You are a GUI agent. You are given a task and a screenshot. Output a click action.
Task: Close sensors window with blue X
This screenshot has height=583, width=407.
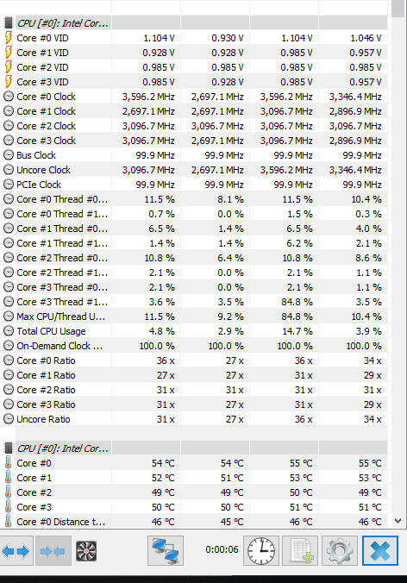click(380, 550)
